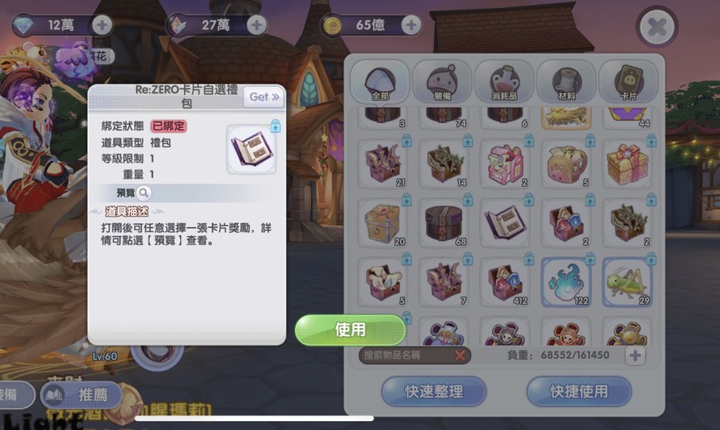720x430 pixels.
Task: Tap the magnifier preview icon beside 預覽
Action: click(x=144, y=193)
